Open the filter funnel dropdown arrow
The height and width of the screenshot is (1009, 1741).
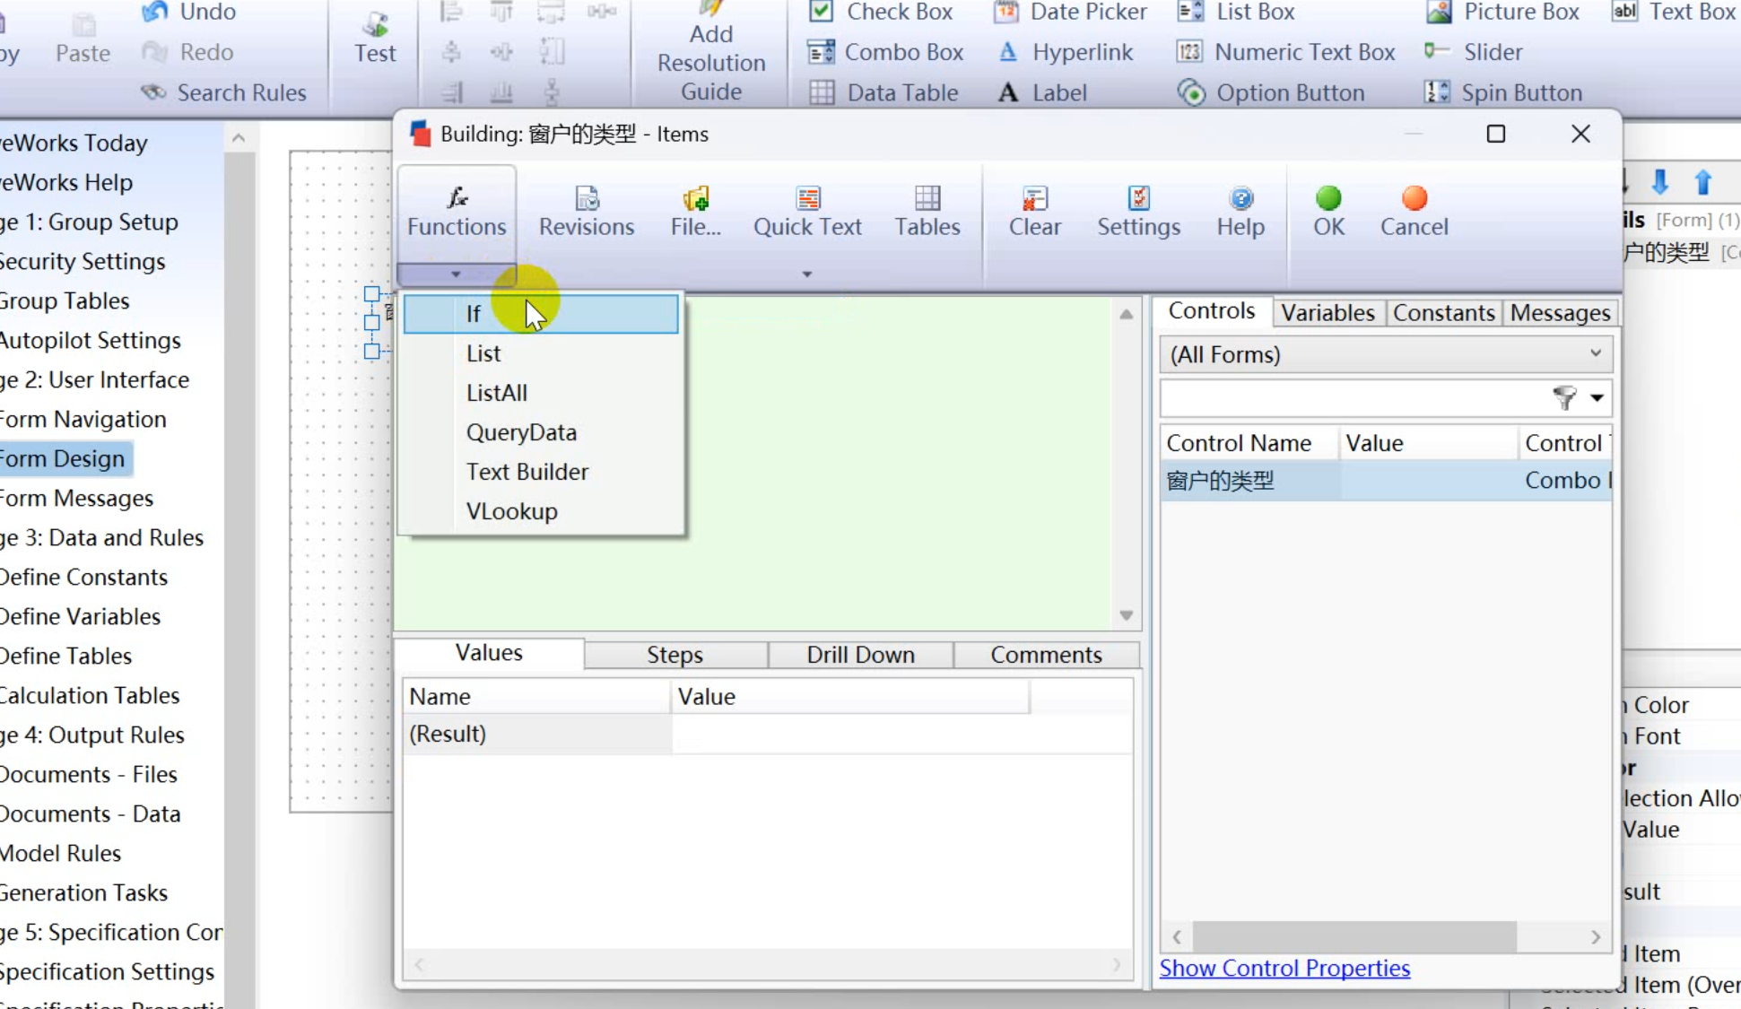1597,397
